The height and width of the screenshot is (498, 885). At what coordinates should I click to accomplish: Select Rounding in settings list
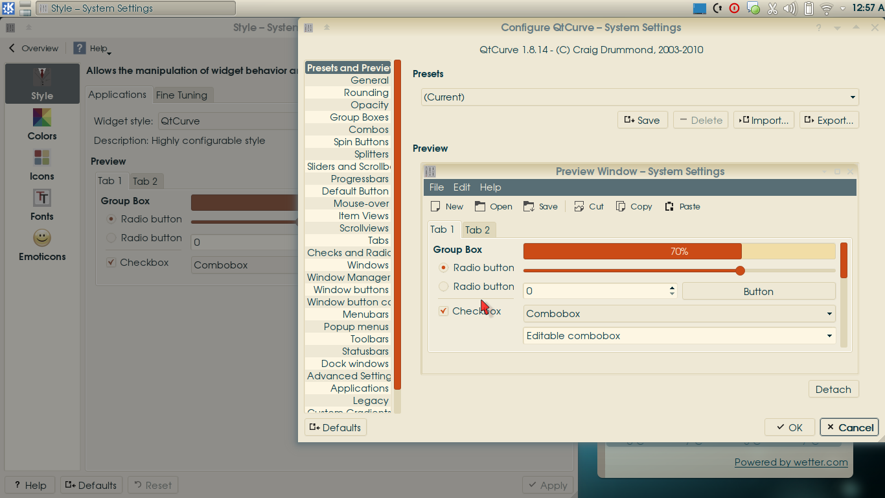tap(347, 93)
